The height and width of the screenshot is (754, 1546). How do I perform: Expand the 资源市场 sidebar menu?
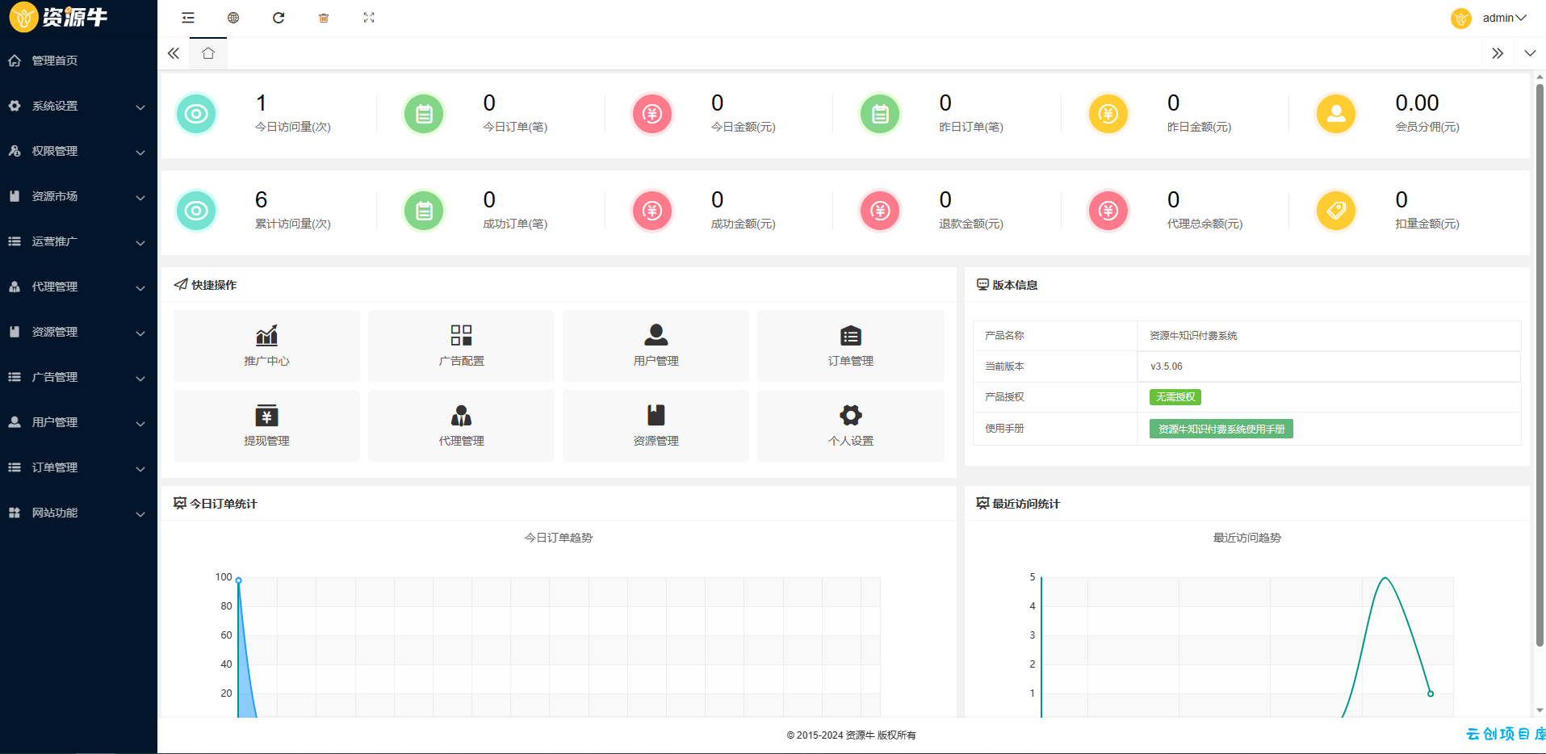78,196
